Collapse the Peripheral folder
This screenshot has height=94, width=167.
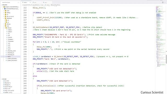point(4,18)
